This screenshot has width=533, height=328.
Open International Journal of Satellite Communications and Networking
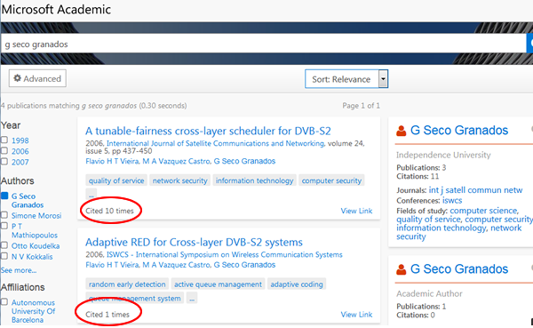click(x=215, y=143)
